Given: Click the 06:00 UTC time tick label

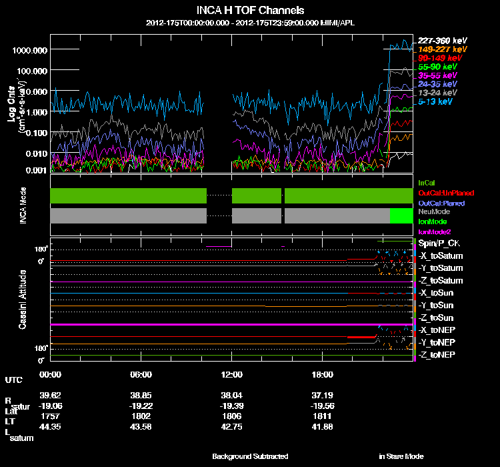Looking at the screenshot, I should point(141,374).
